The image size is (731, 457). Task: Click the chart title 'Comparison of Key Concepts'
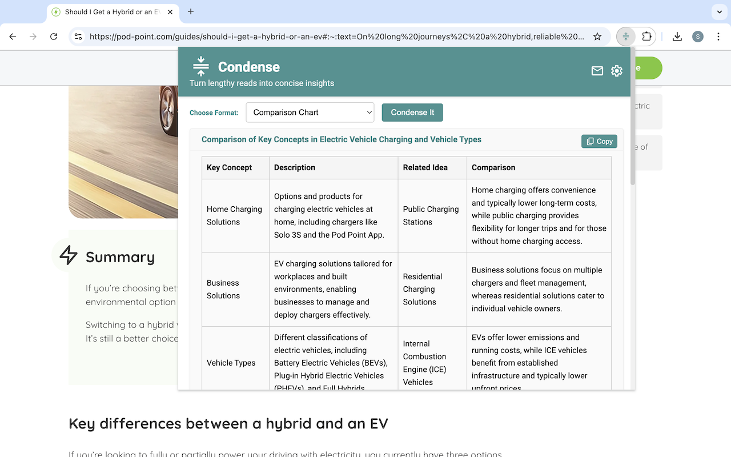[342, 139]
